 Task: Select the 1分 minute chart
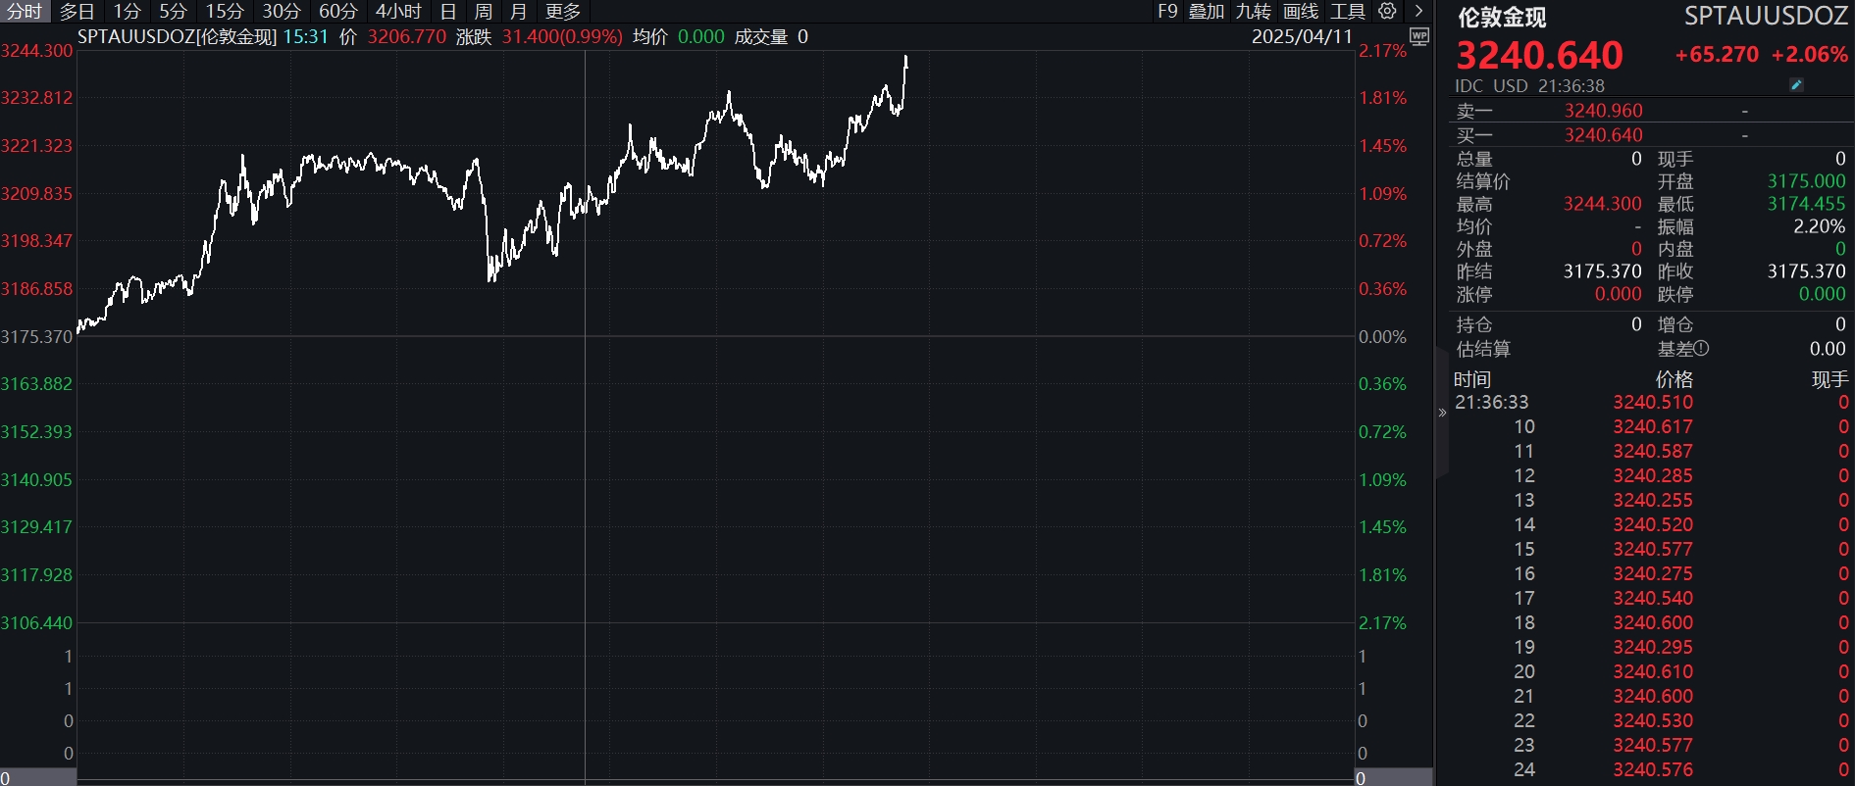(x=128, y=12)
